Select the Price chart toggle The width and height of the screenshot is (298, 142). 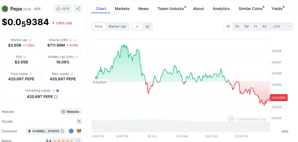[99, 27]
